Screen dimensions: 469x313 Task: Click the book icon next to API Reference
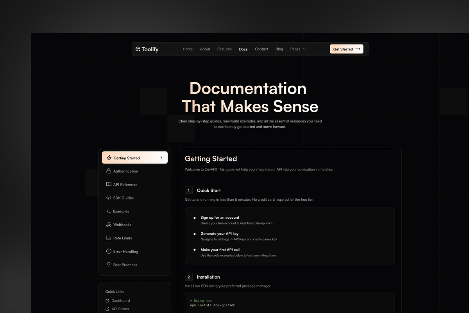coord(109,184)
